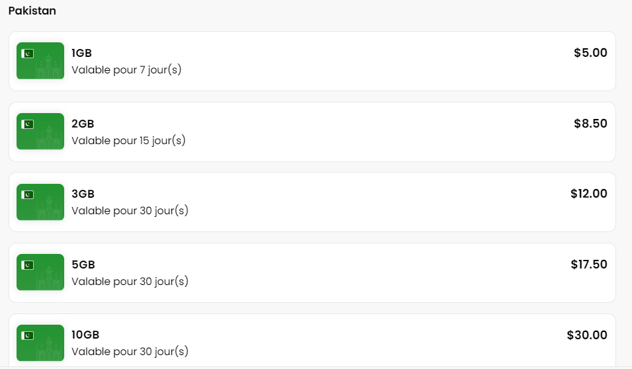The height and width of the screenshot is (369, 632).
Task: Click the Pakistan flag icon on 1GB card
Action: click(27, 54)
